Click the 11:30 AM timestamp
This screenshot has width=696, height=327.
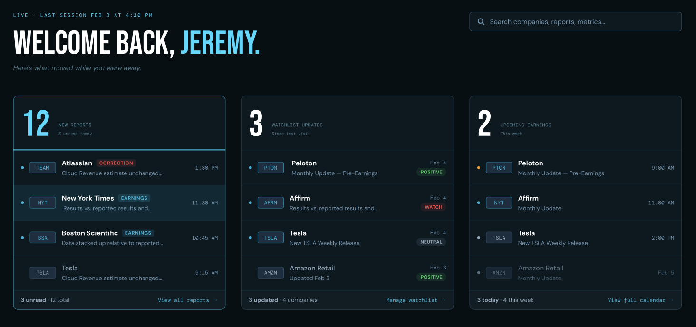(205, 202)
